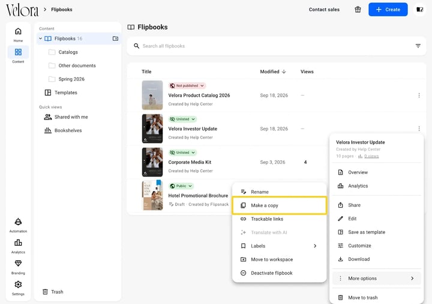The height and width of the screenshot is (304, 432).
Task: Open the Not published status dropdown
Action: 187,86
